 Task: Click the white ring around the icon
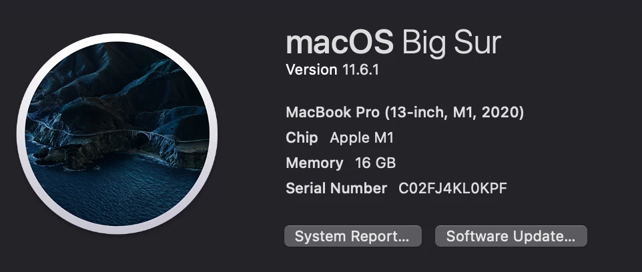tap(117, 37)
